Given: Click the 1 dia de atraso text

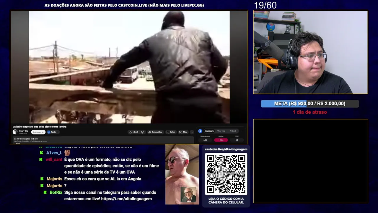Looking at the screenshot, I should tap(310, 112).
